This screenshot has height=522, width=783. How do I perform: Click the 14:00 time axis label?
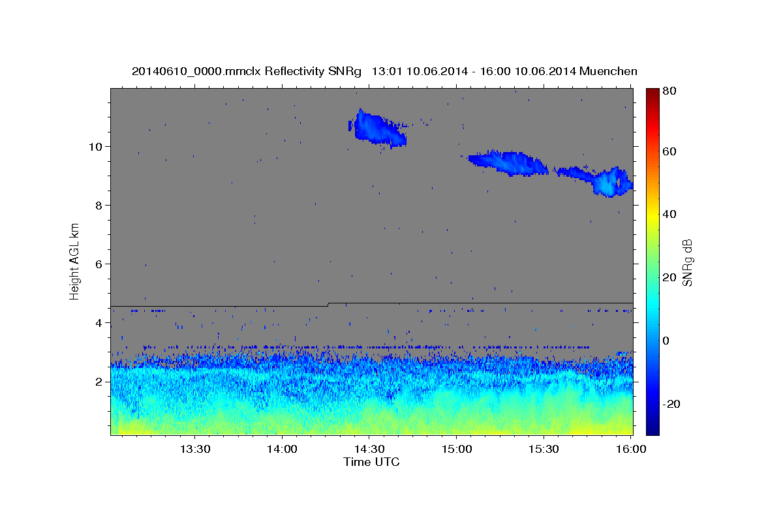point(282,450)
